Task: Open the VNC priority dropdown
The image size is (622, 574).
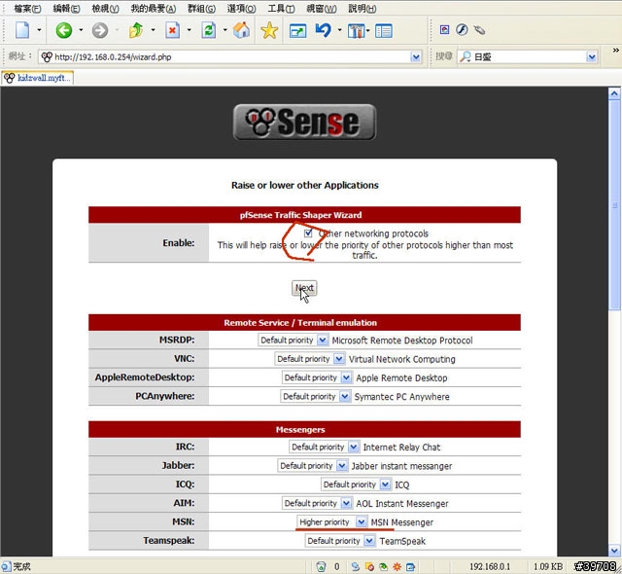Action: pyautogui.click(x=309, y=358)
